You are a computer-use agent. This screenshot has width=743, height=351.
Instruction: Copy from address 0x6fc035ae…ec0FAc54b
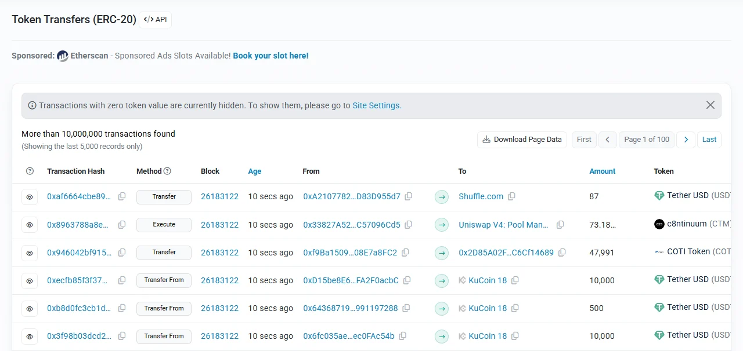[402, 336]
